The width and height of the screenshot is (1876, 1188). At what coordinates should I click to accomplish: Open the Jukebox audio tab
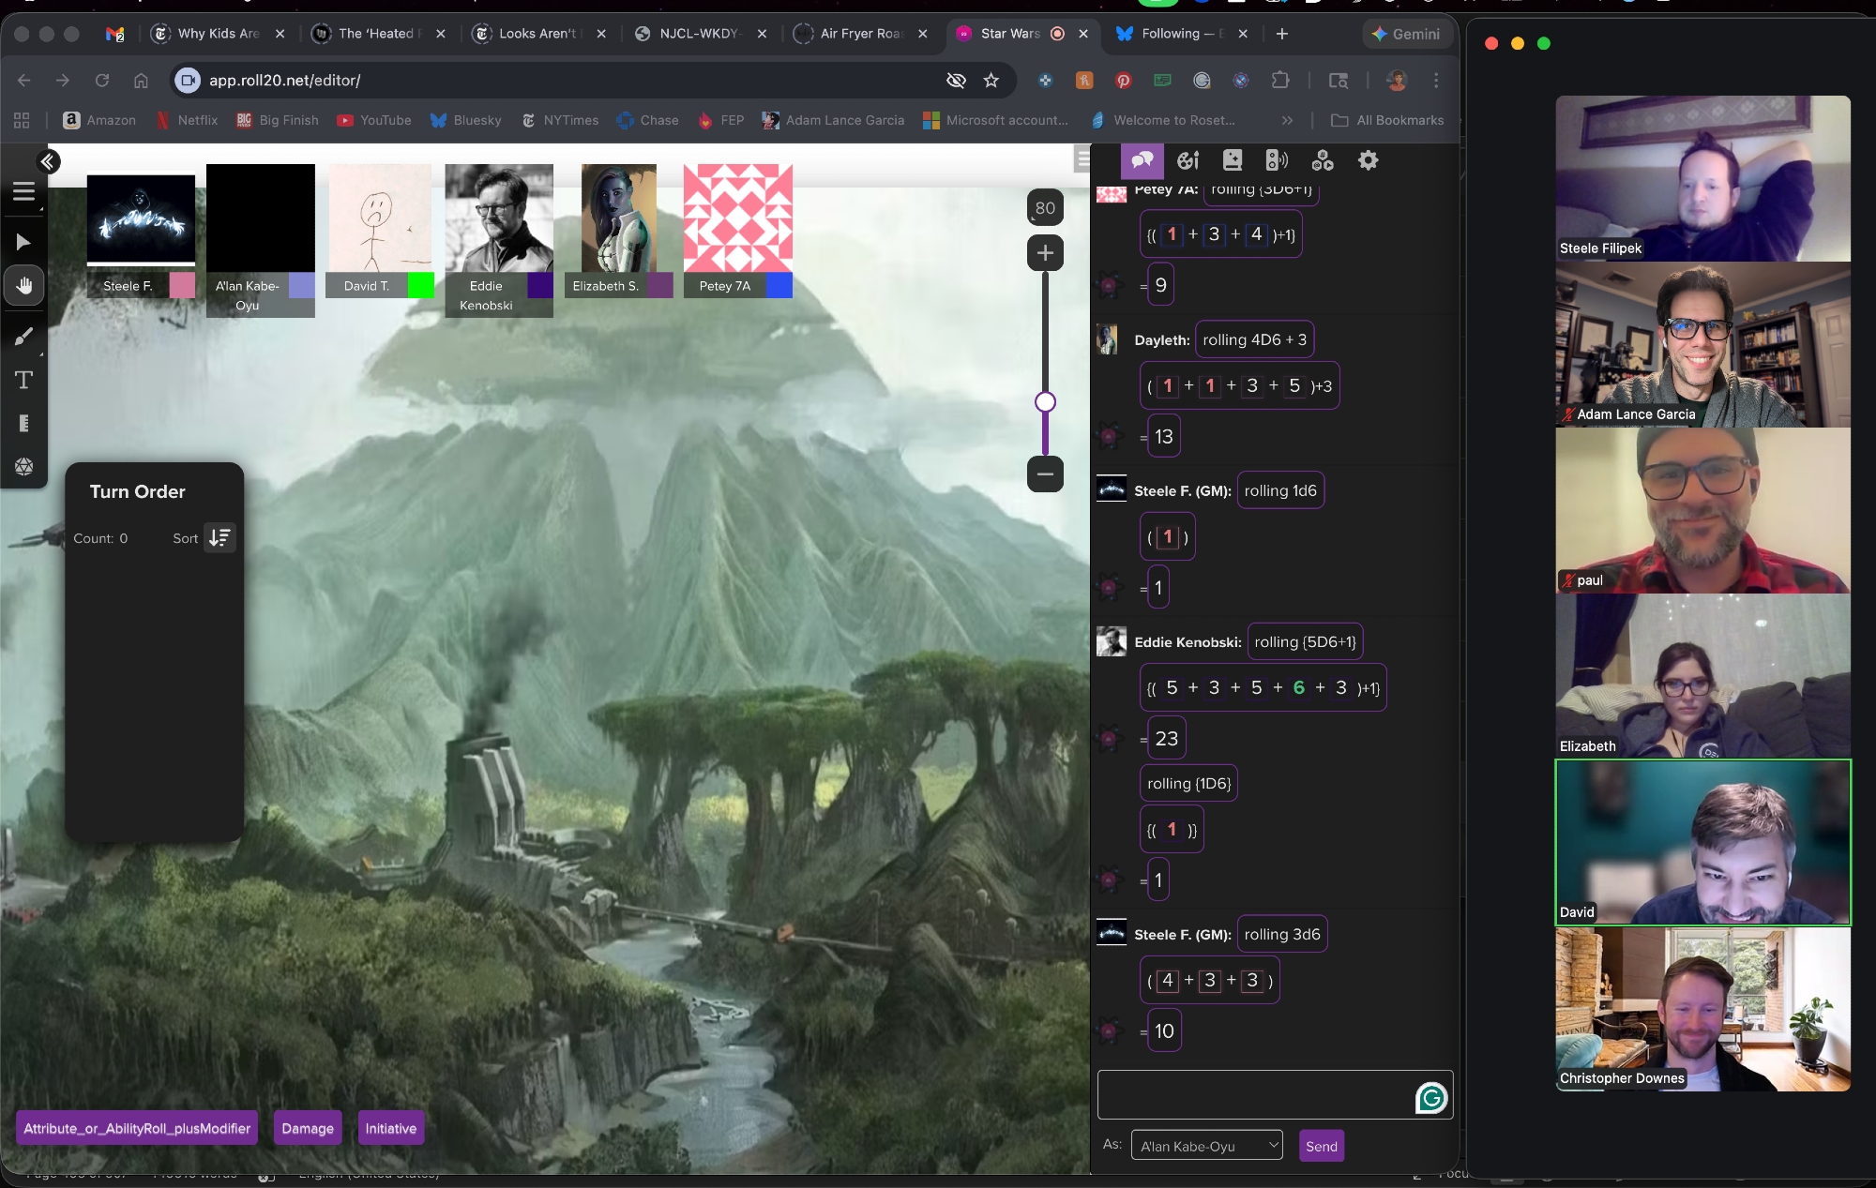[1277, 160]
